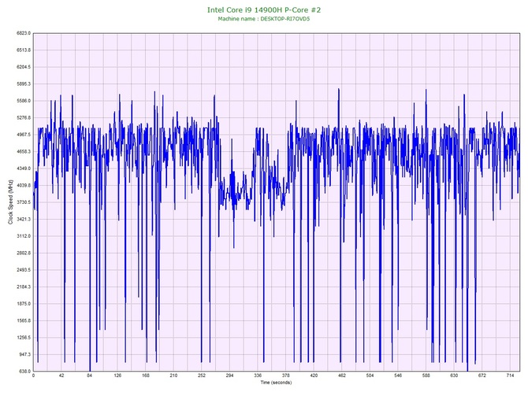
Task: Click the 2802.8 y-axis value
Action: coord(24,253)
